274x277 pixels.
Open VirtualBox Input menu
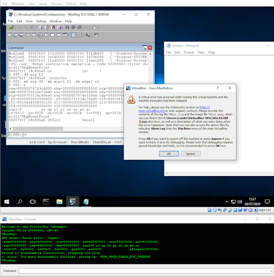click(43, 3)
